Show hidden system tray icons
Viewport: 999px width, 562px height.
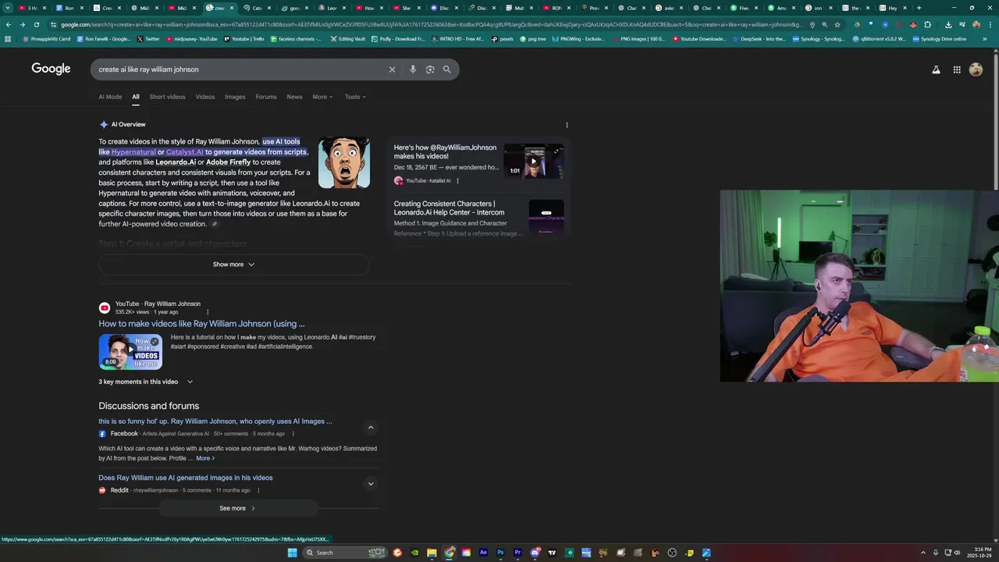[923, 553]
